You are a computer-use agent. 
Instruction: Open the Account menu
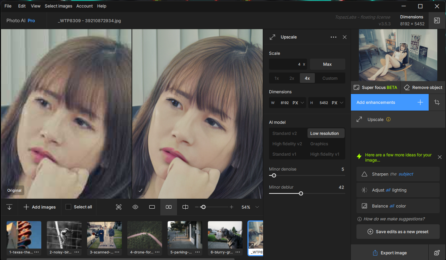coord(84,6)
